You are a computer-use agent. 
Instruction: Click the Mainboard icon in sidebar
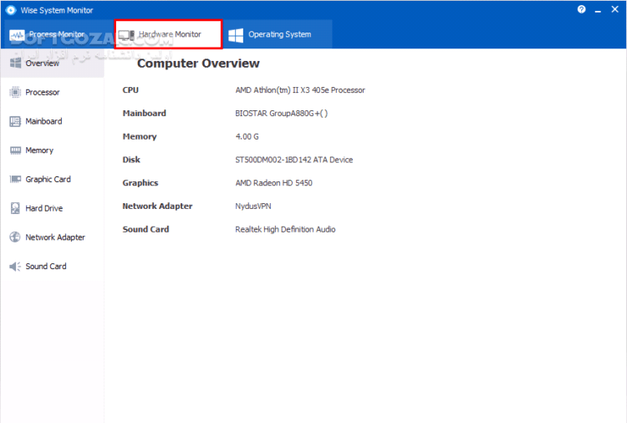[14, 121]
